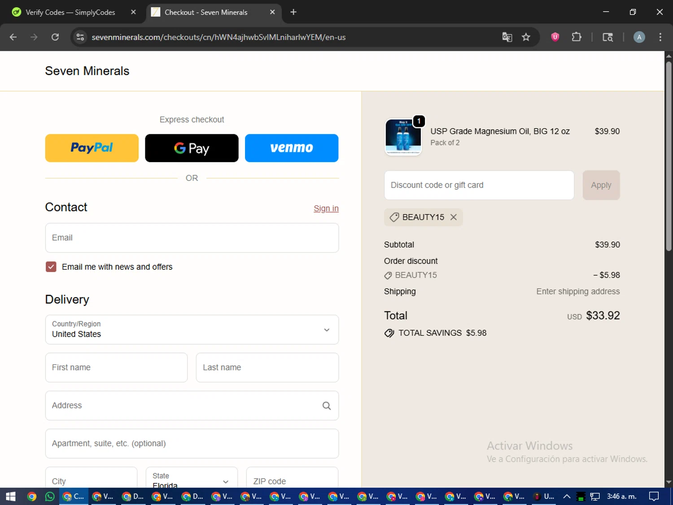Open the Extensions puzzle icon

pyautogui.click(x=577, y=37)
